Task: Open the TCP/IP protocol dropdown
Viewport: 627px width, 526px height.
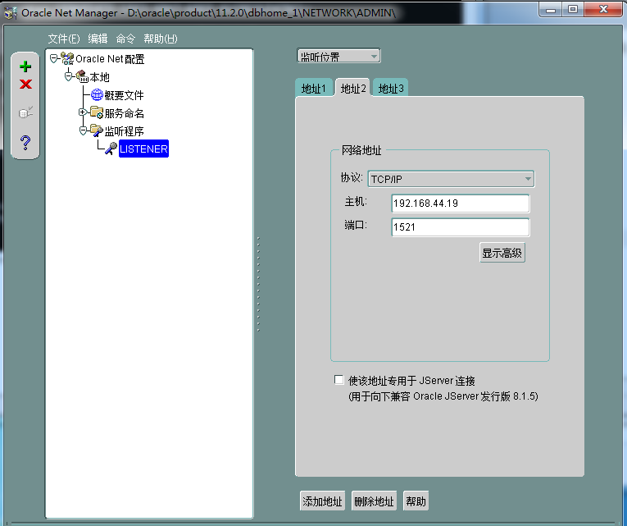Action: (451, 179)
